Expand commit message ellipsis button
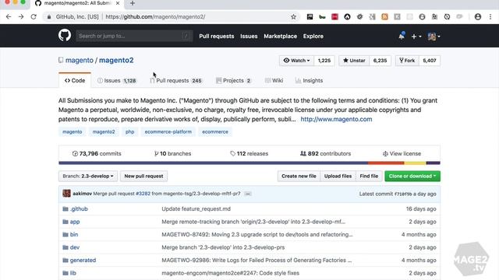499x280 pixels. tap(248, 194)
